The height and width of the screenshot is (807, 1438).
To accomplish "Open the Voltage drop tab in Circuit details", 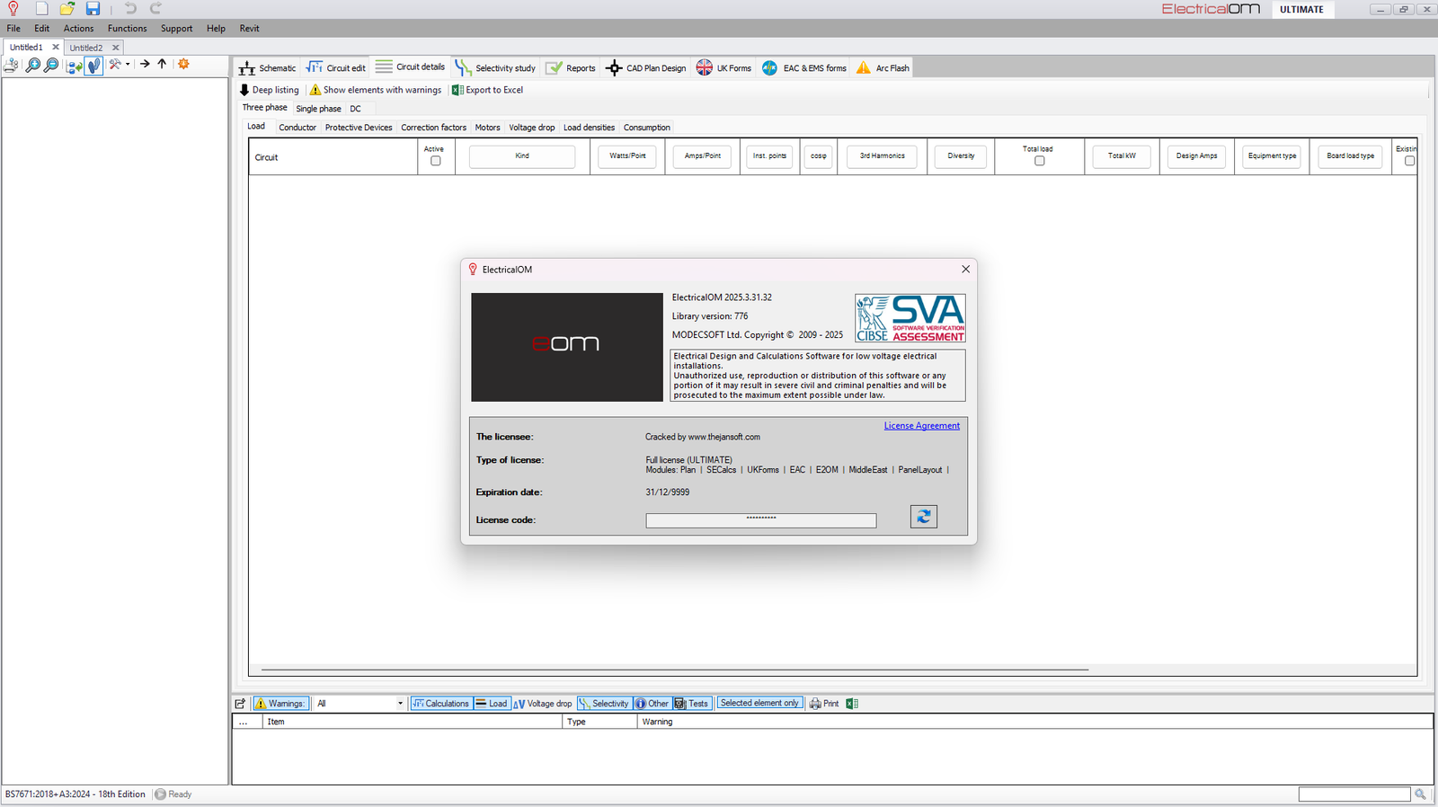I will [x=532, y=128].
